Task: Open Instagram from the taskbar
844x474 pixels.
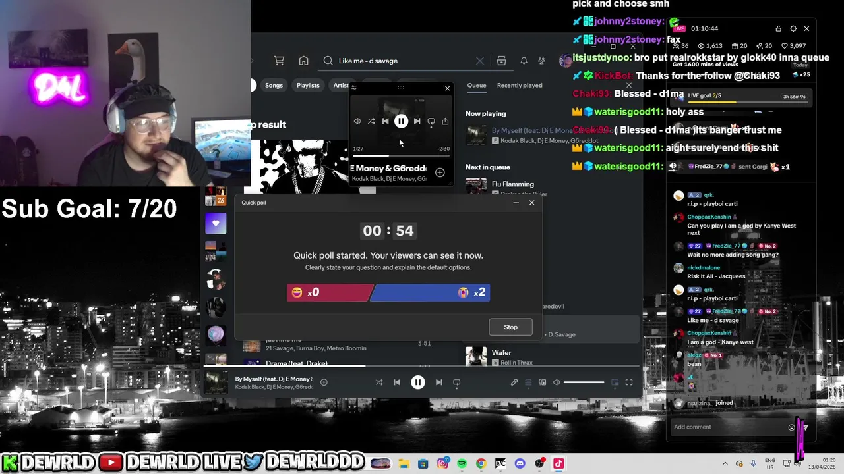Action: coord(442,463)
